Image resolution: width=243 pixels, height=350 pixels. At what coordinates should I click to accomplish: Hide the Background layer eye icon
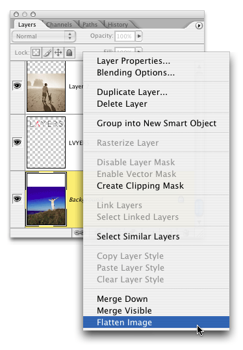click(18, 198)
